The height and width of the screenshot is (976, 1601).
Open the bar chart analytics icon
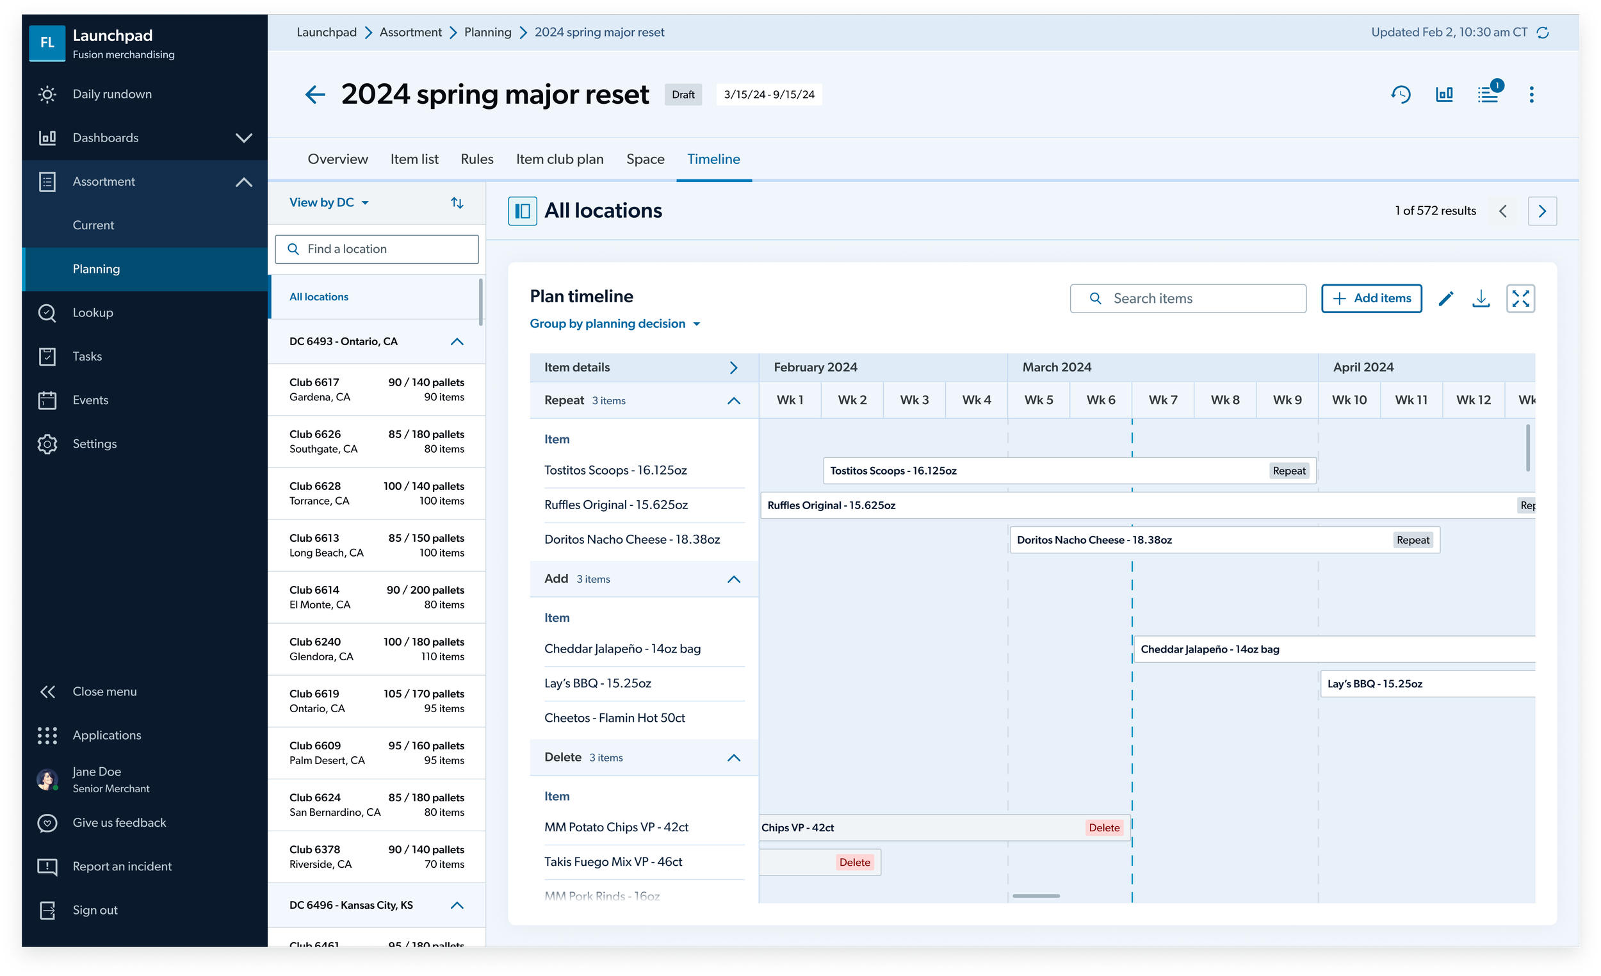pos(1443,95)
